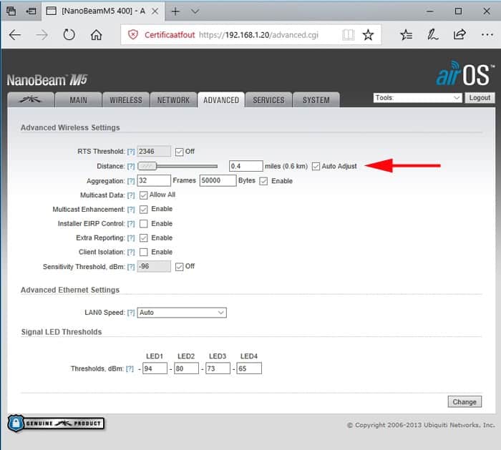Click Multicast Data help [?] link
501x450 pixels.
131,195
